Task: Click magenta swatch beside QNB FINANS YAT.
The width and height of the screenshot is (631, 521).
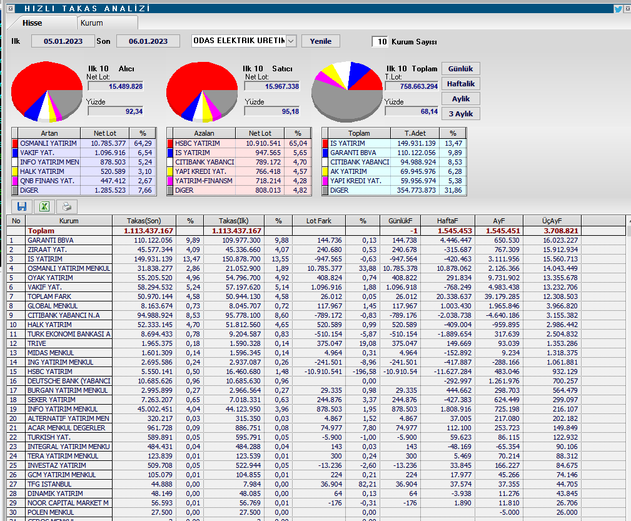Action: click(15, 181)
